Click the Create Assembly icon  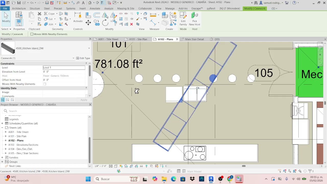tap(165, 15)
